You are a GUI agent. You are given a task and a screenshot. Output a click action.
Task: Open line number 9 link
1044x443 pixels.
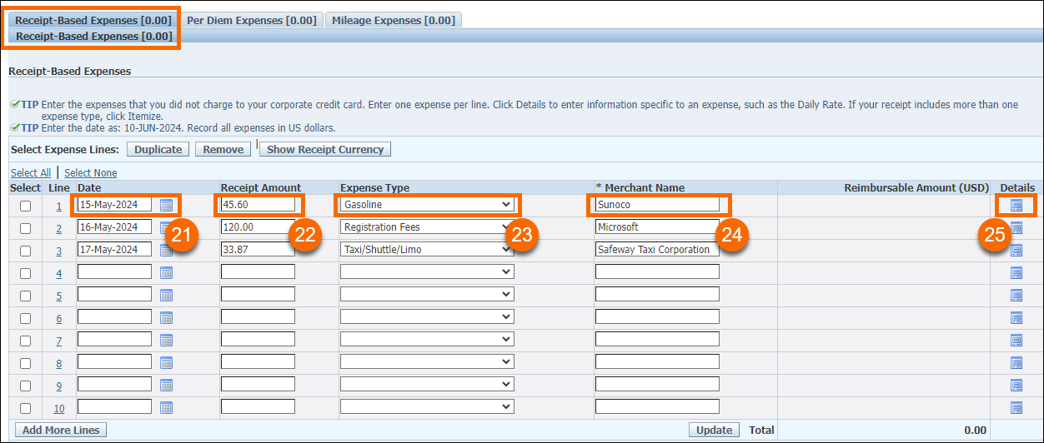[59, 386]
